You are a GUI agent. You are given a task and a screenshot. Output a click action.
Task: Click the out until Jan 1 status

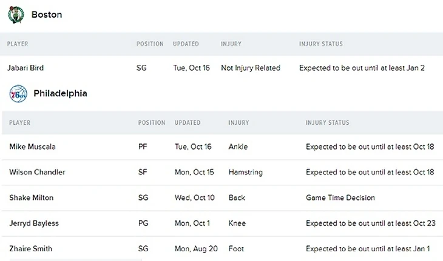[x=368, y=249]
